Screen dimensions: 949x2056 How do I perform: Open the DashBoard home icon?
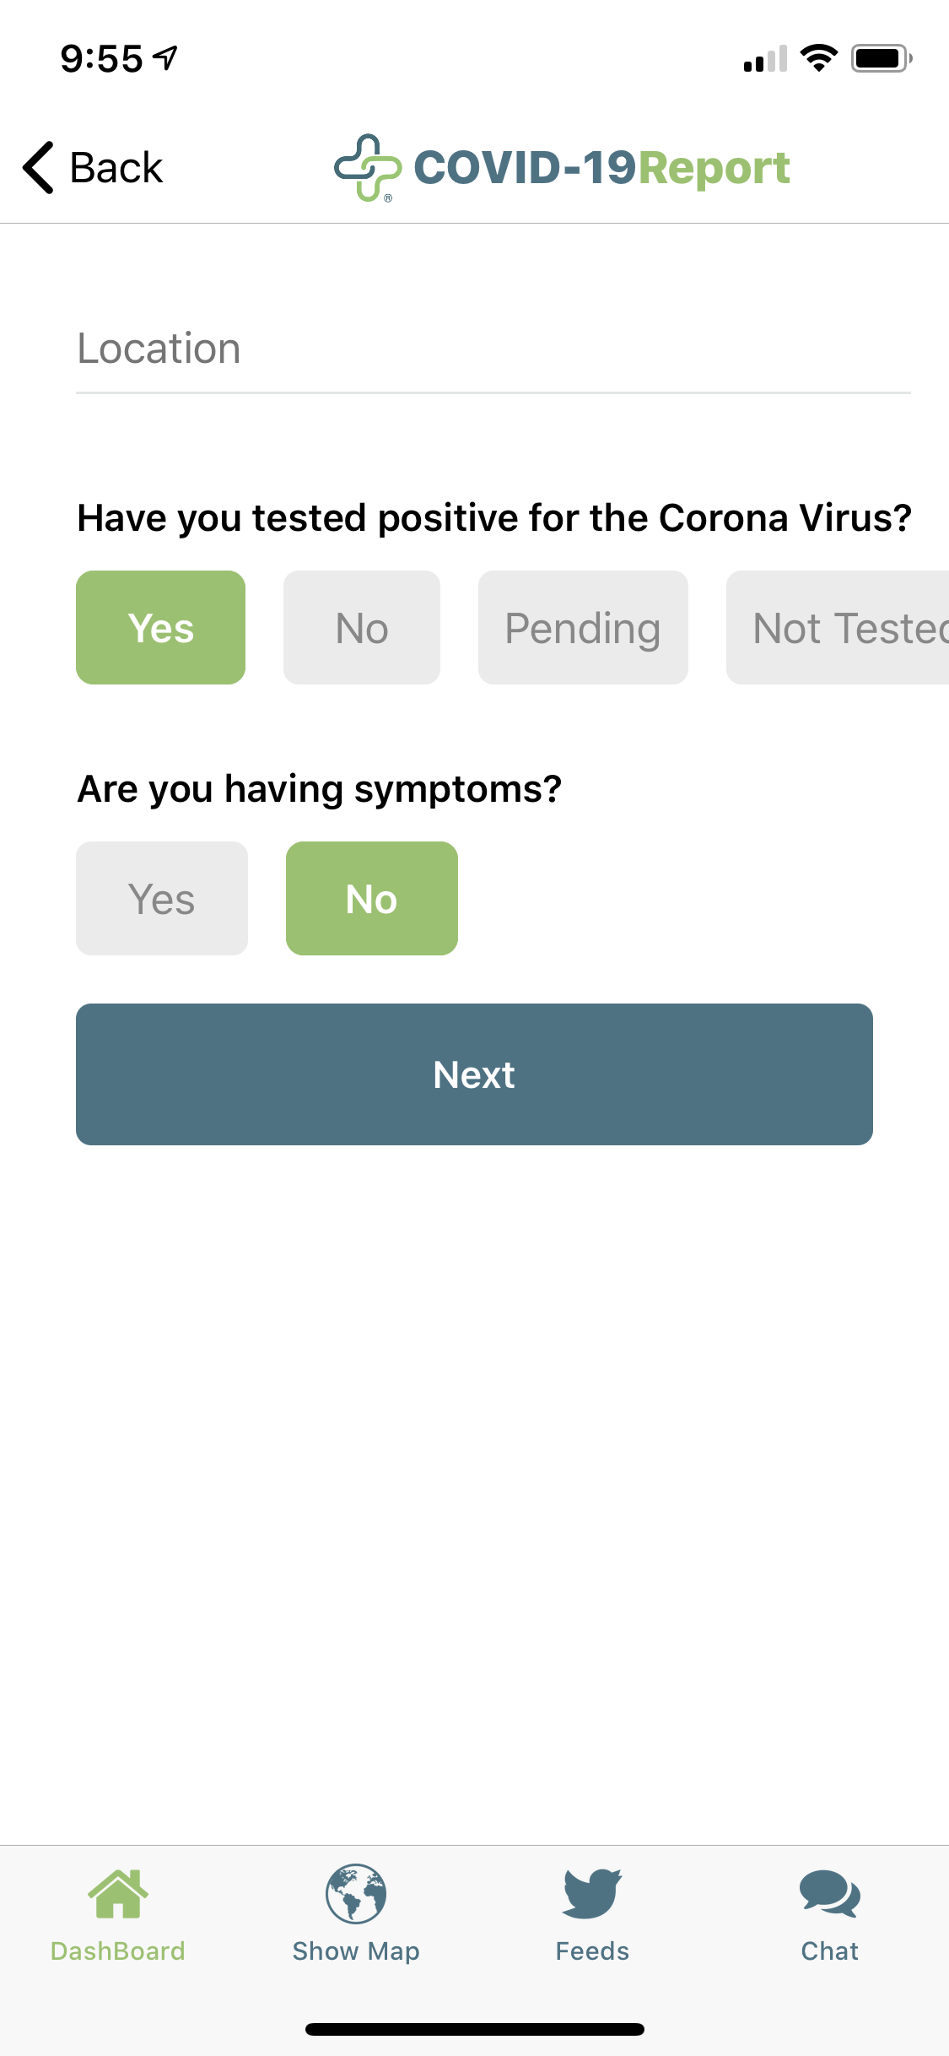118,1894
